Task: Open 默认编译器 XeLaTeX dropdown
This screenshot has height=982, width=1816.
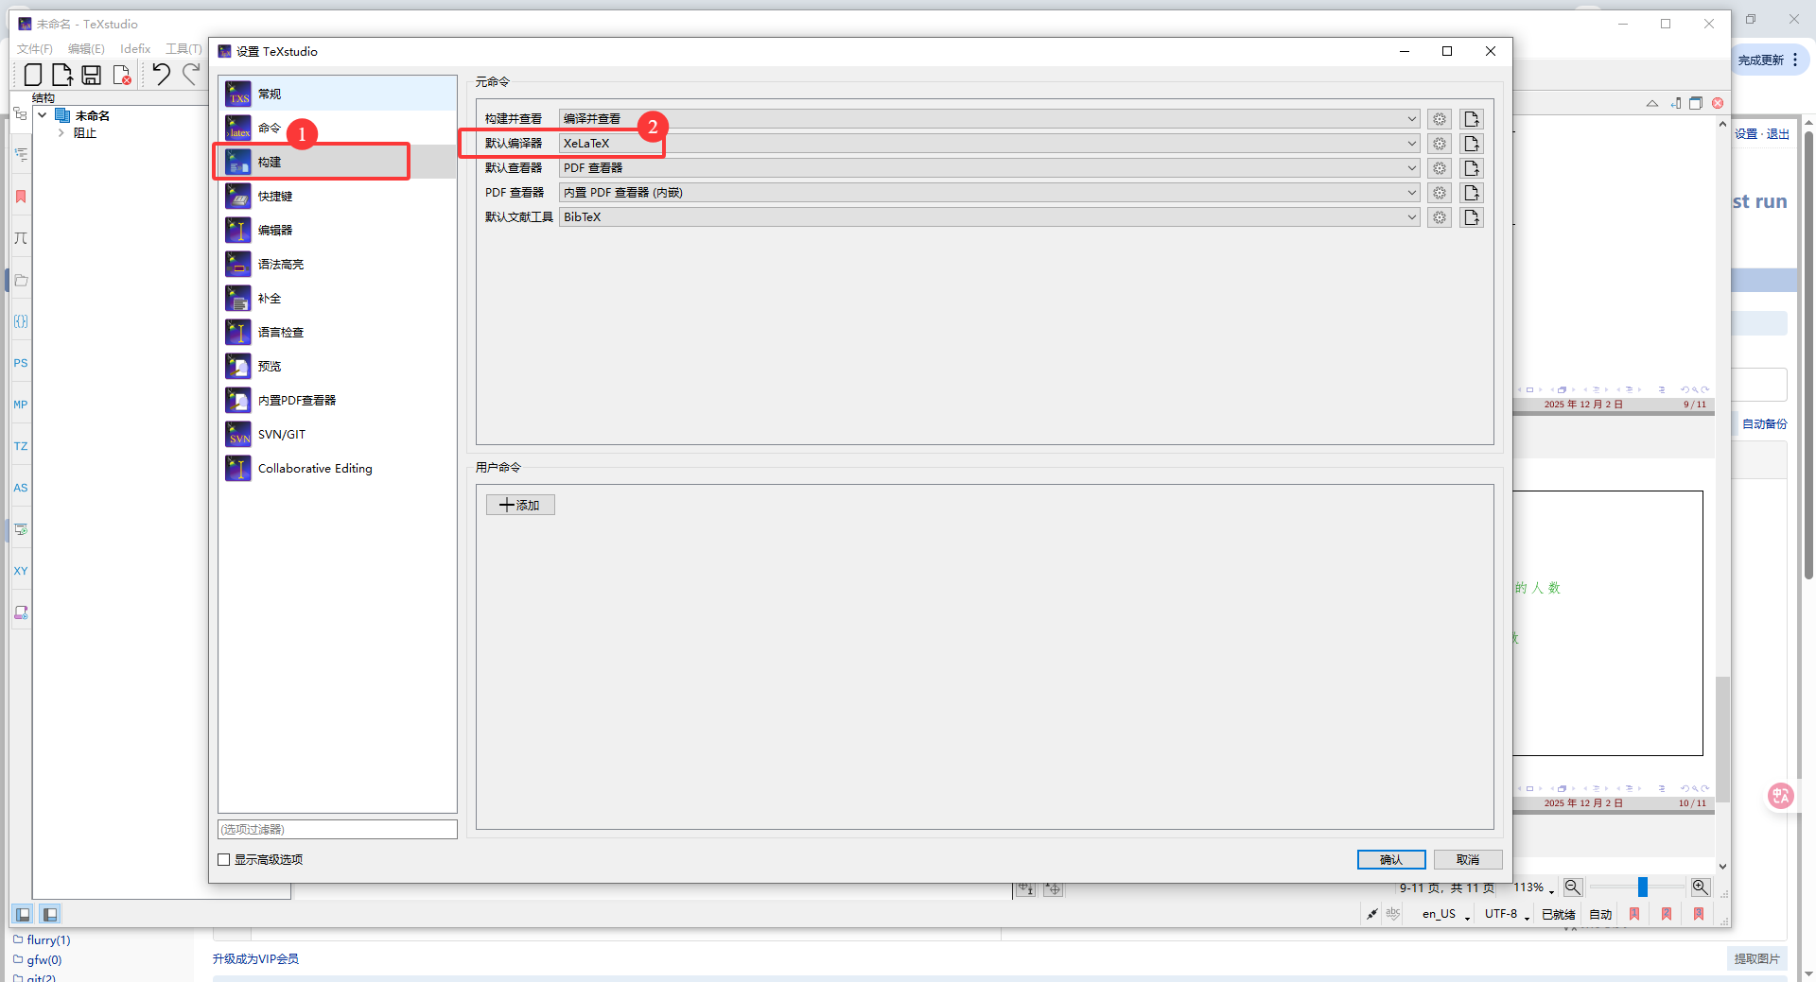Action: pos(989,144)
